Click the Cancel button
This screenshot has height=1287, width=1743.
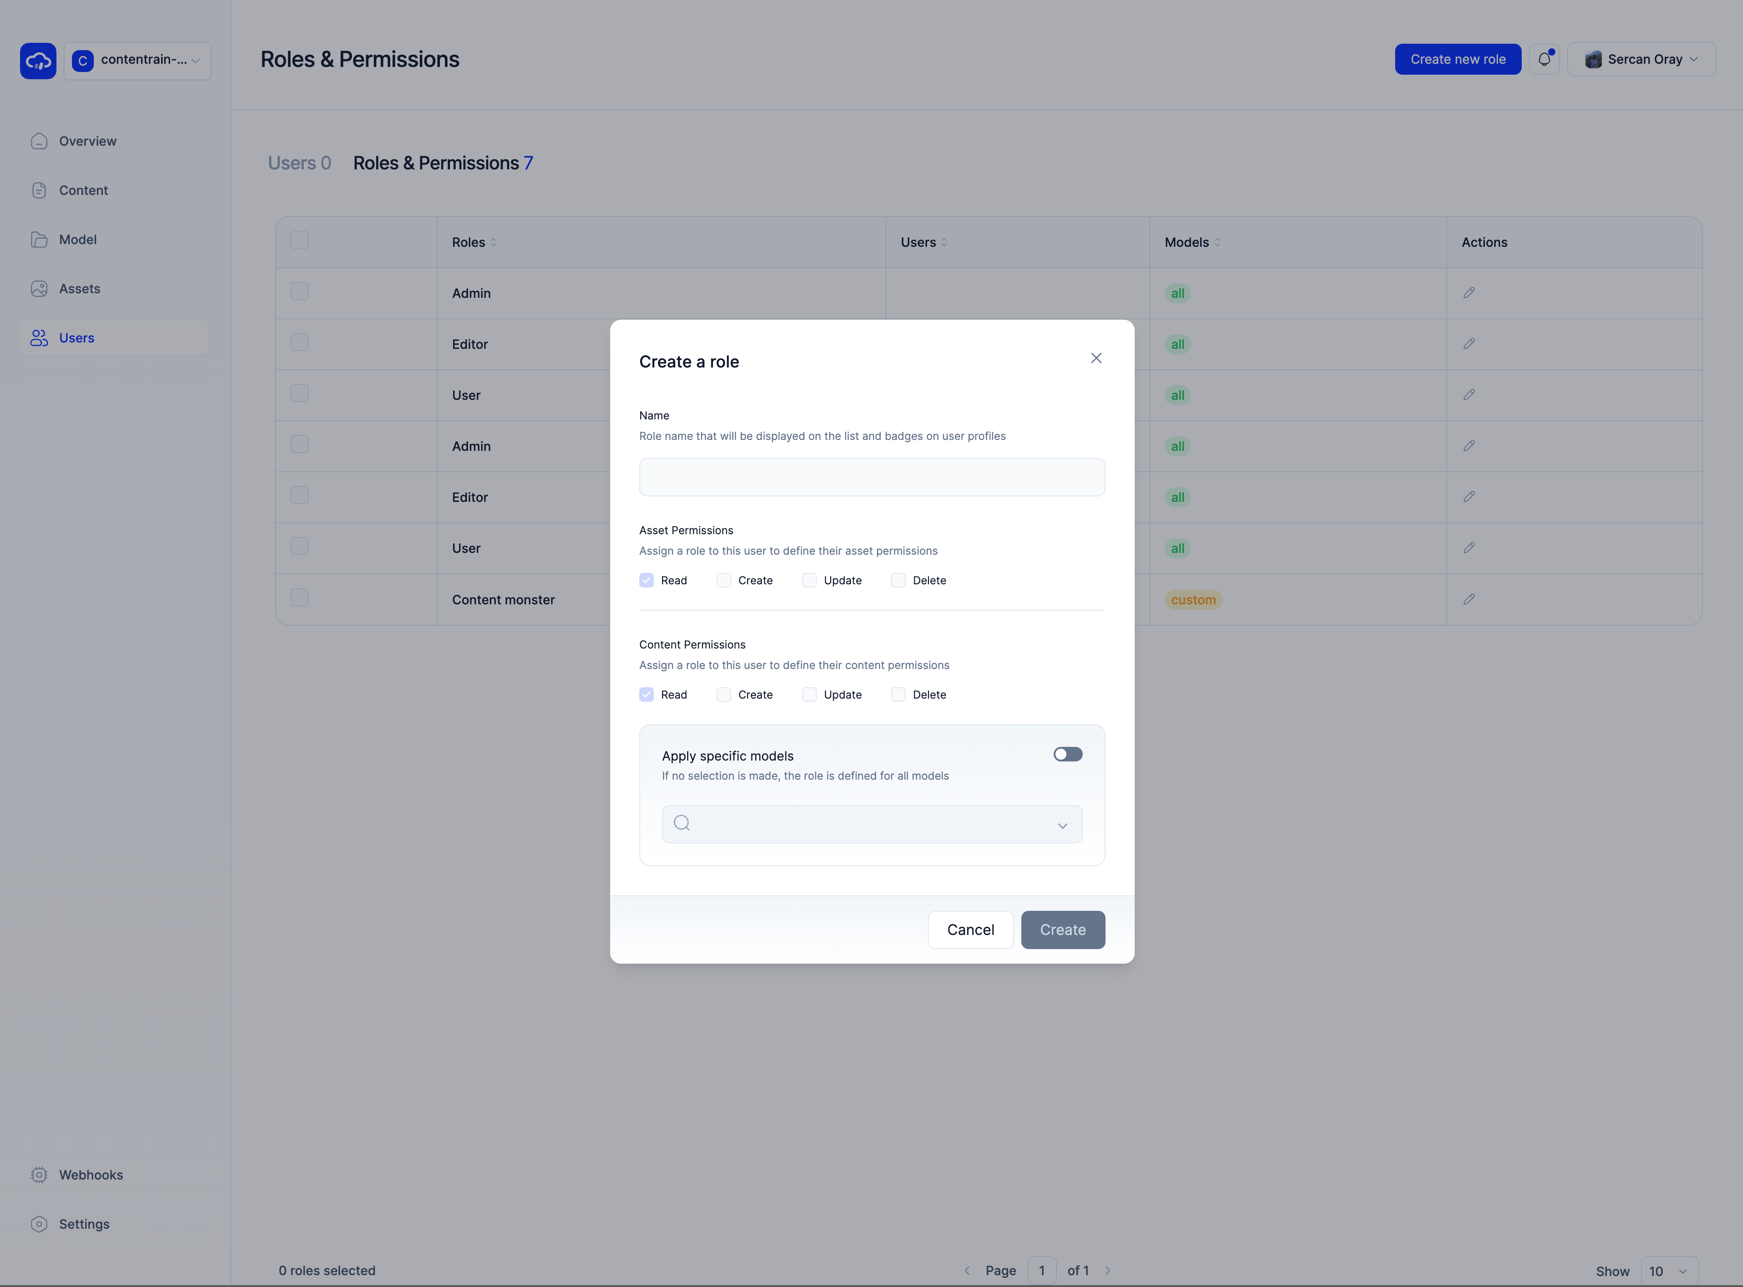click(970, 929)
